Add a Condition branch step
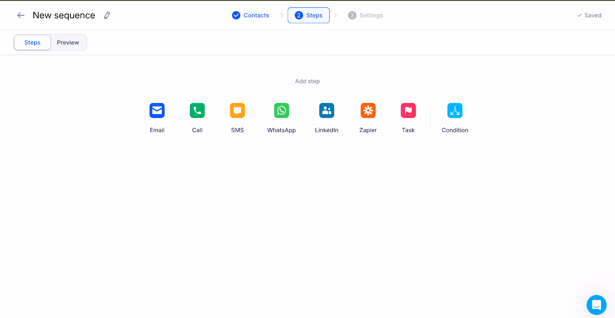Screen dimensions: 615x318 coord(455,111)
